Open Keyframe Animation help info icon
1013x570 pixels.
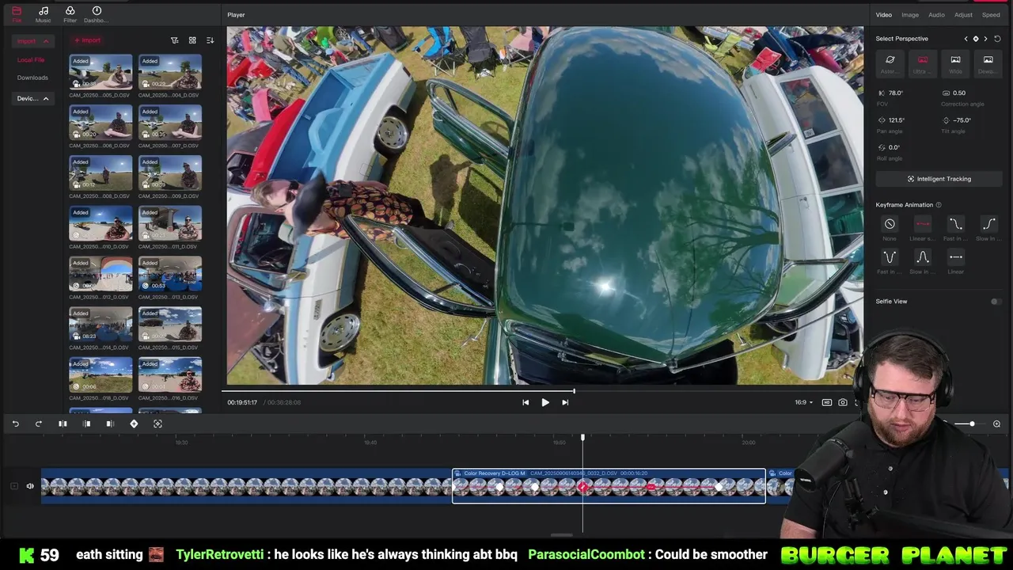tap(939, 205)
